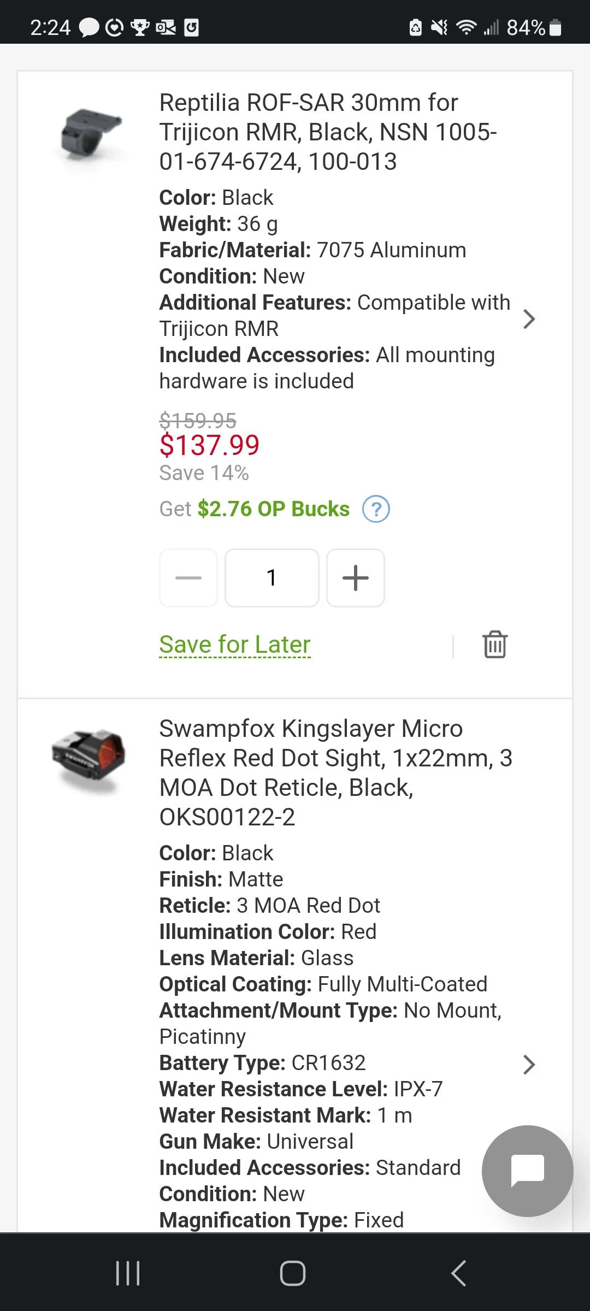Viewport: 590px width, 1311px height.
Task: Open the OP Bucks help tooltip
Action: pos(376,509)
